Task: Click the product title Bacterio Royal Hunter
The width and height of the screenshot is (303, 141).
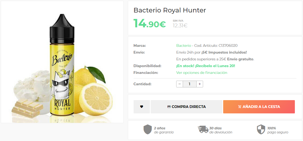Action: [170, 10]
